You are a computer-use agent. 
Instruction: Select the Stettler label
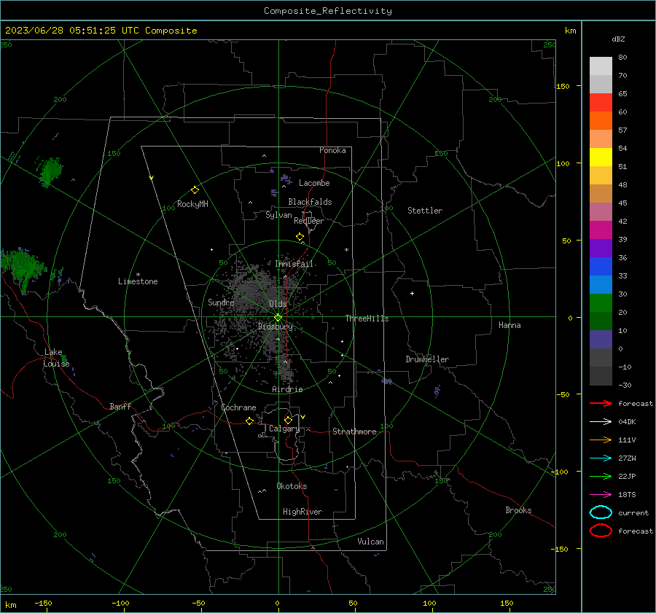(425, 211)
